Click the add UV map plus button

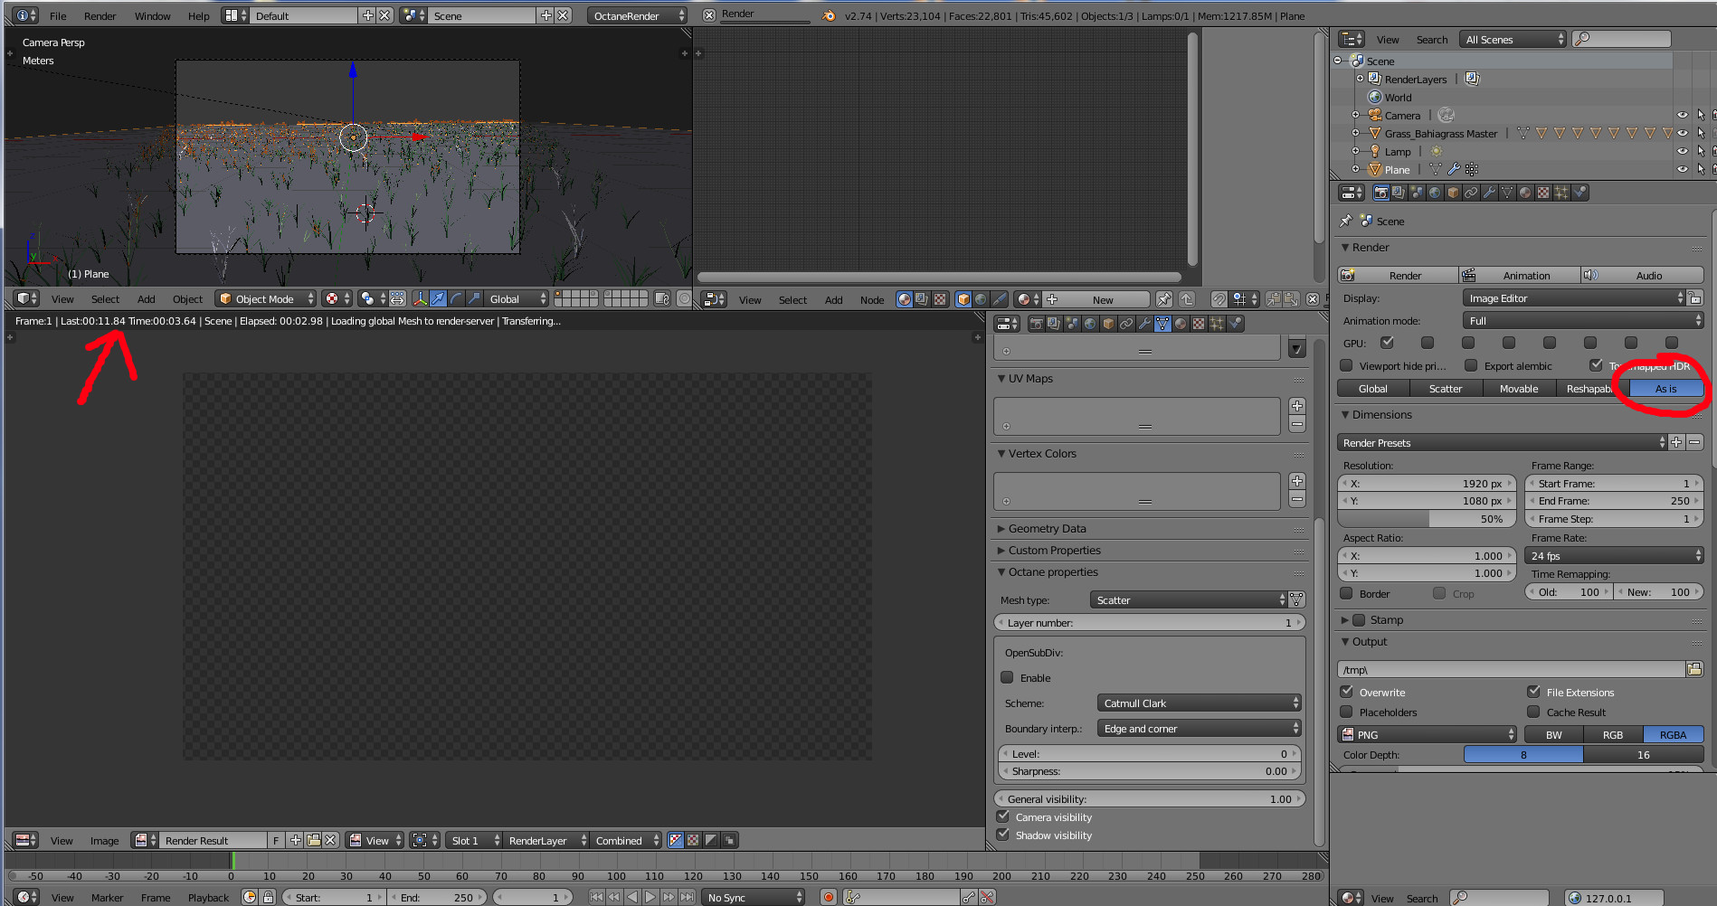click(1297, 406)
